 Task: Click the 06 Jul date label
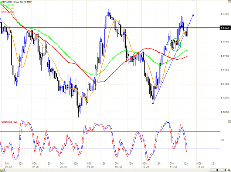tap(9, 167)
